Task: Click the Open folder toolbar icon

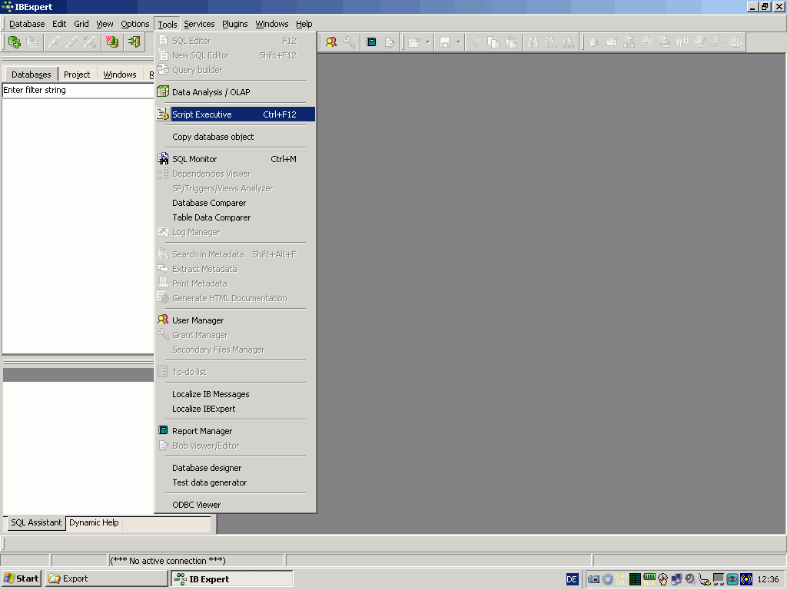Action: tap(414, 42)
